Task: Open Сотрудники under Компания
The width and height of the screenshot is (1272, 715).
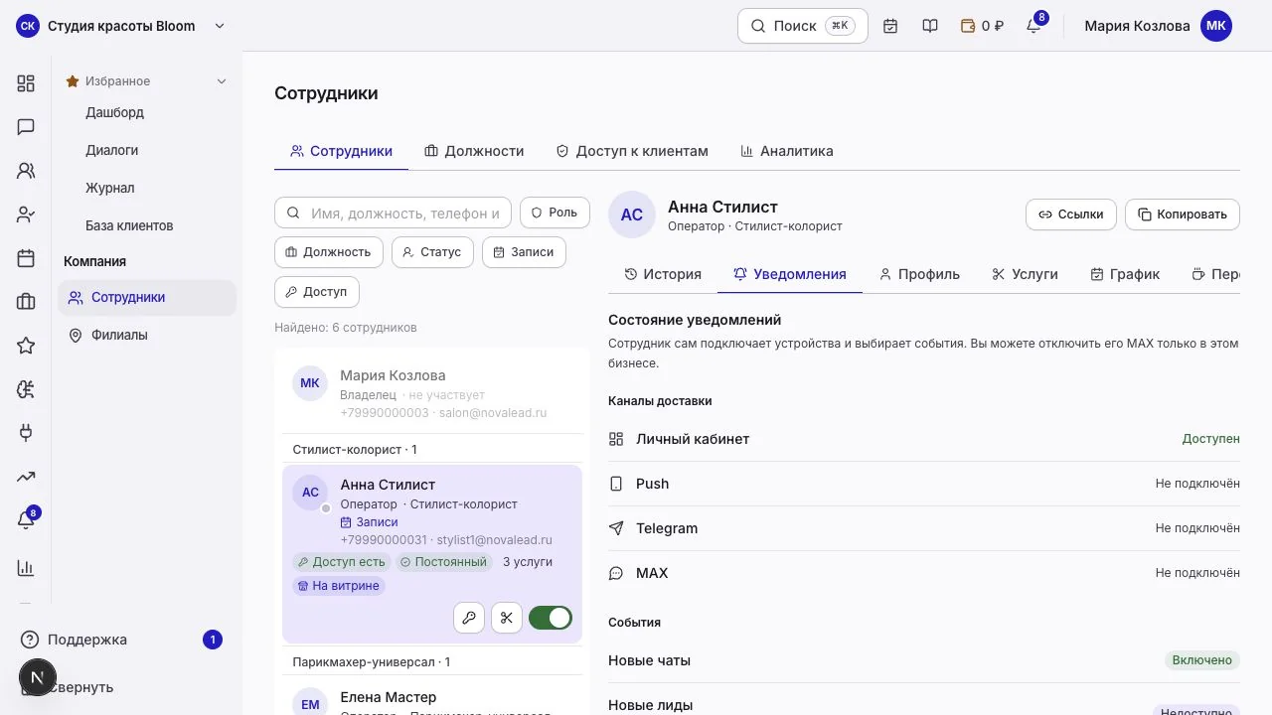Action: 147,297
